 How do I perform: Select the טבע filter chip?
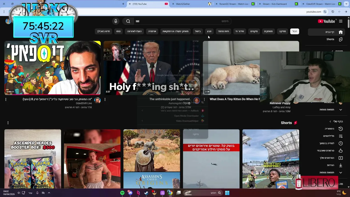click(x=209, y=31)
